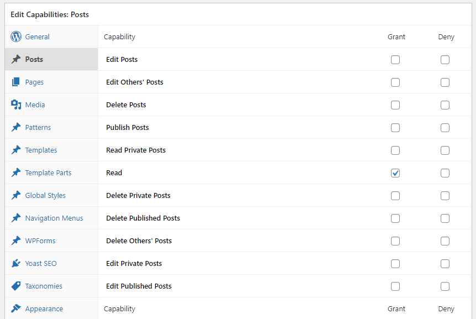476x319 pixels.
Task: Open the Global Styles section link
Action: [x=45, y=195]
